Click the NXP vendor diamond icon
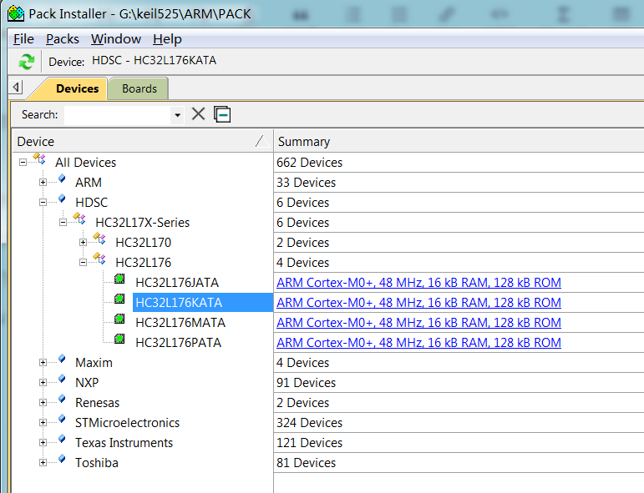The image size is (644, 493). tap(62, 379)
